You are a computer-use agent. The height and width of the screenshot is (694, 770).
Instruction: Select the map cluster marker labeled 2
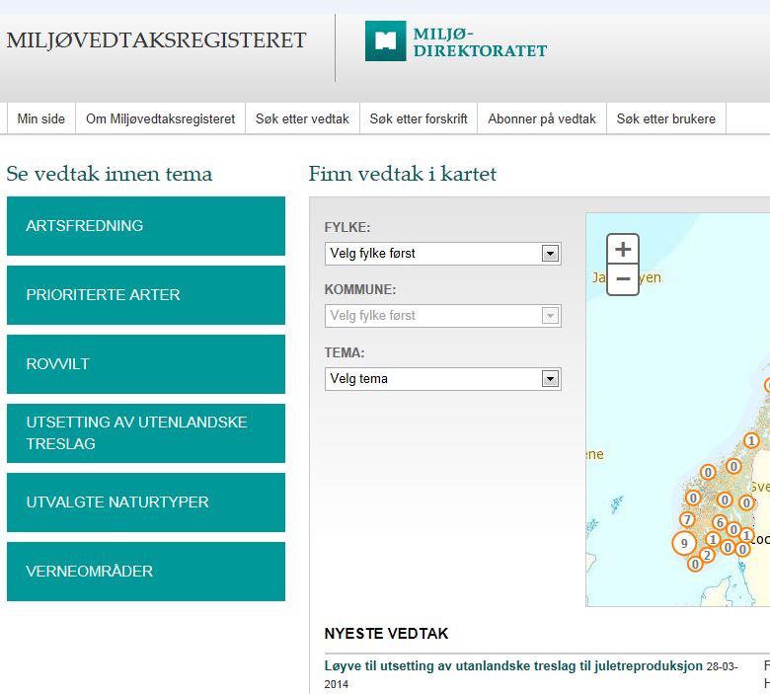(x=707, y=556)
